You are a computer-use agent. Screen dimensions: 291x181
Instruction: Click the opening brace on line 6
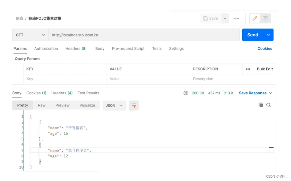click(40, 145)
